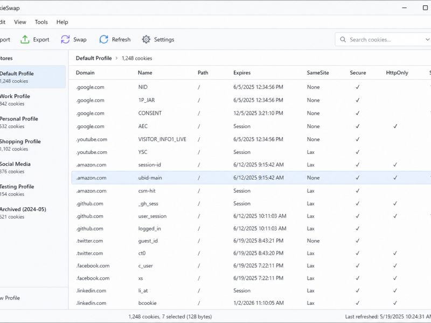
Task: Click the Swap arrows icon
Action: [65, 39]
